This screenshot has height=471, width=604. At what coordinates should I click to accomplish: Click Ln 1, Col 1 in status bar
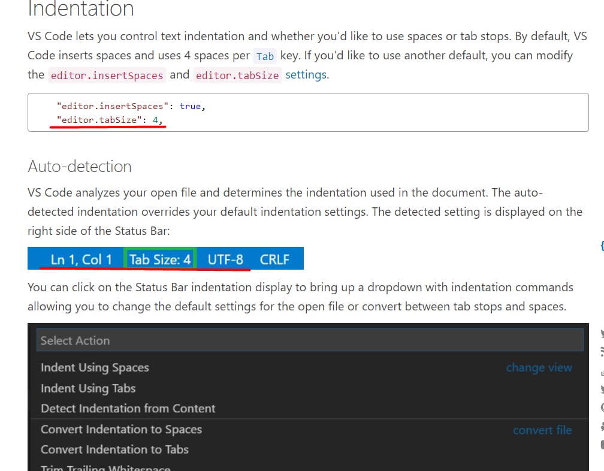(81, 259)
